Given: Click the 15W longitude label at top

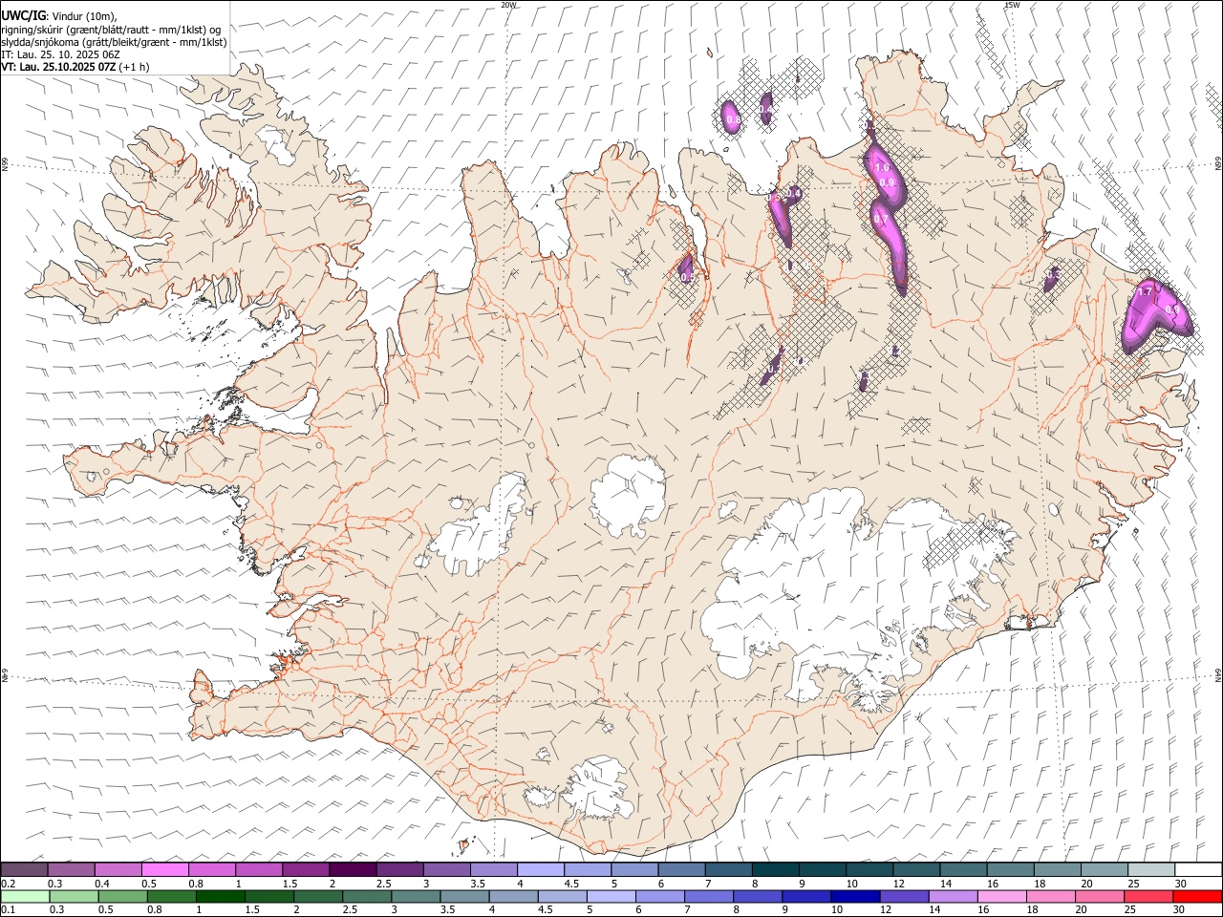Looking at the screenshot, I should [x=1012, y=5].
